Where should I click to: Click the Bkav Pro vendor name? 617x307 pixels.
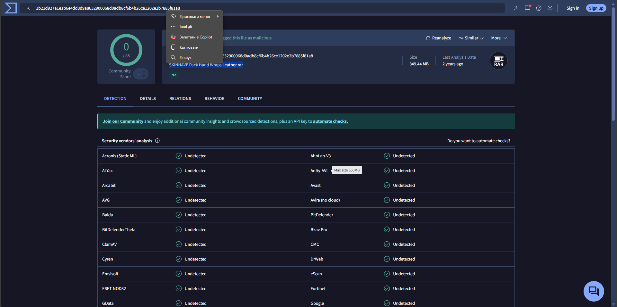tap(319, 230)
